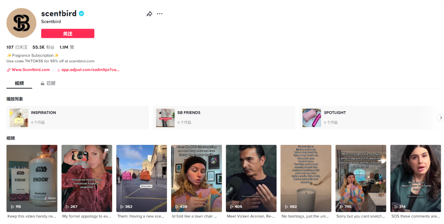Switch to the 已赞 tab
Screen dimensions: 444x224
point(48,83)
